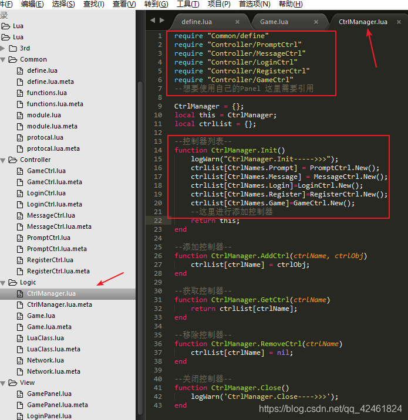Close the define.lua tab

[x=237, y=22]
